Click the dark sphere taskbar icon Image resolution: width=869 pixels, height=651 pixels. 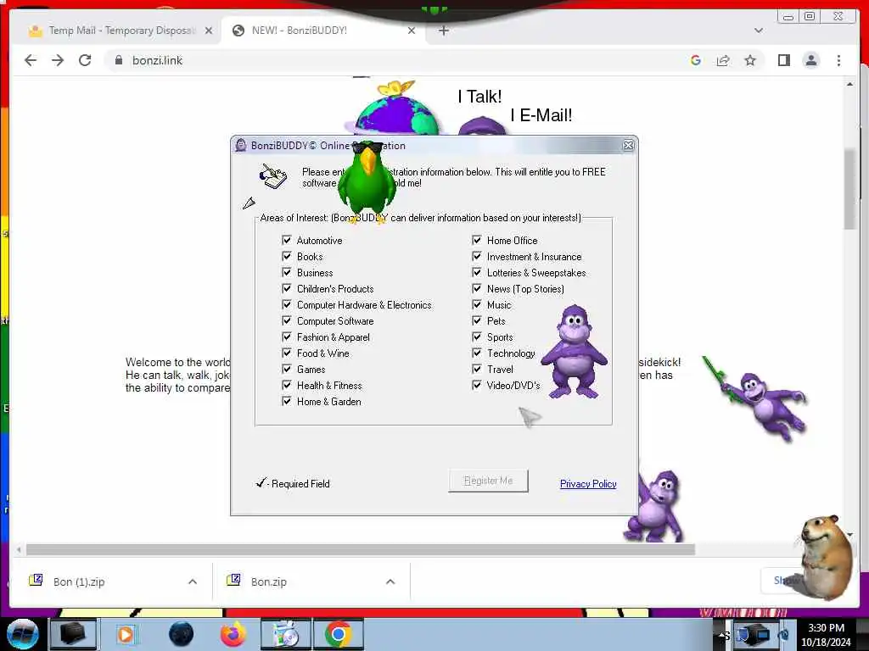182,634
